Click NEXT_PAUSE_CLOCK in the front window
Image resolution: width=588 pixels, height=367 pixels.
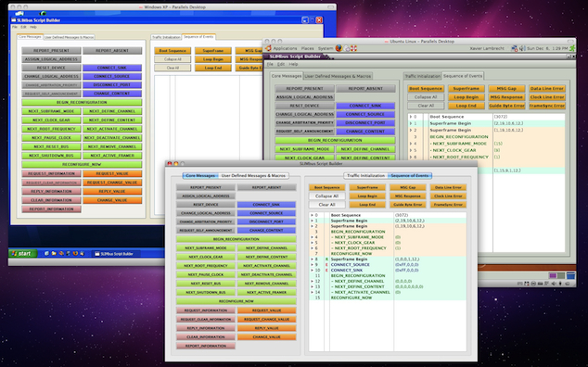pyautogui.click(x=206, y=274)
